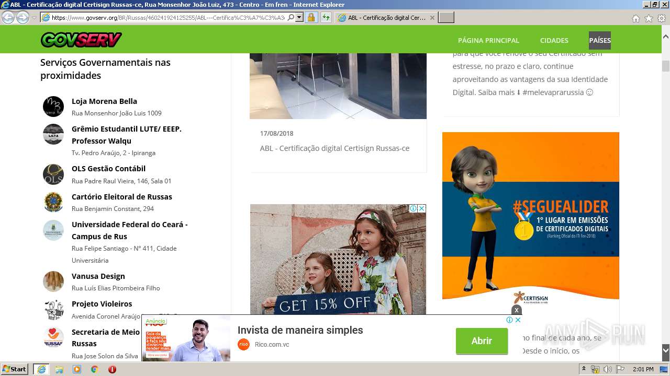Open Vanusa Design link
The image size is (670, 376).
(x=98, y=276)
